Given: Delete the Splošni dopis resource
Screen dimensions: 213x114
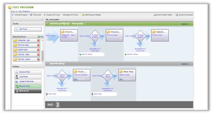Looking at the screenshot, I should 38,50.
